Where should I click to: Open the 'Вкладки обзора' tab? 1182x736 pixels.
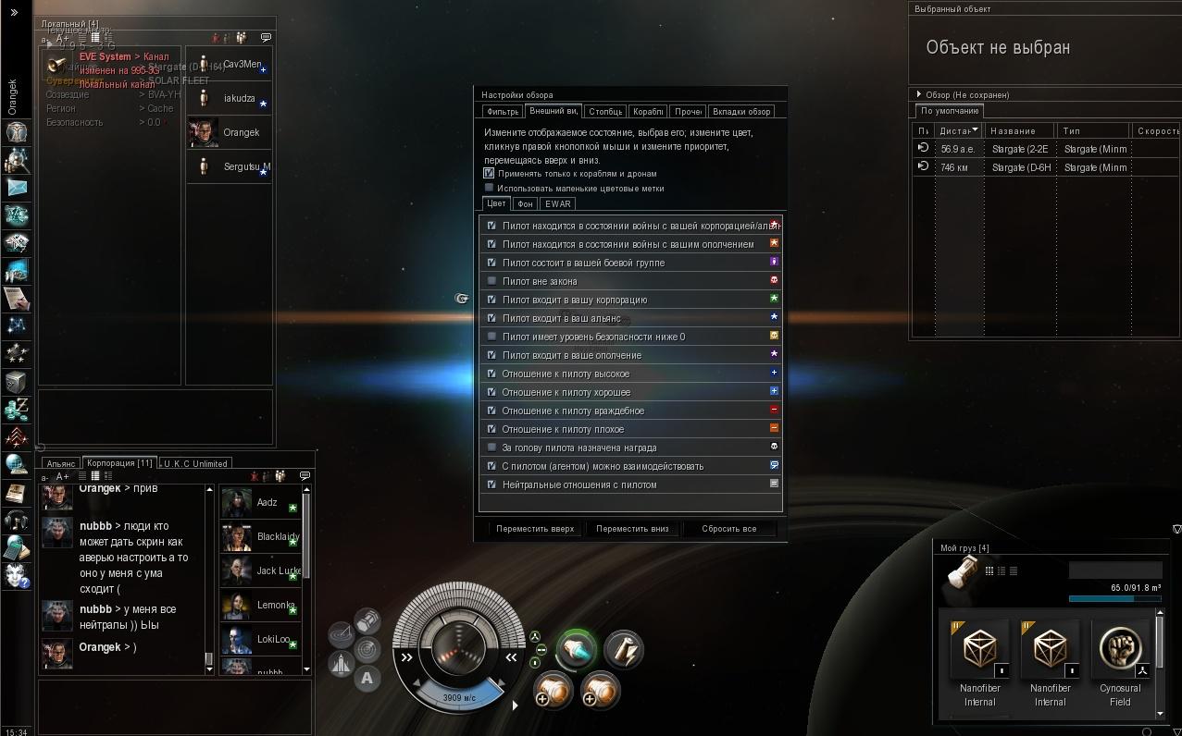point(741,112)
